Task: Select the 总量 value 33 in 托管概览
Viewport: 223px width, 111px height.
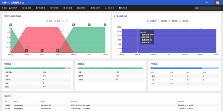Action: 118,72
